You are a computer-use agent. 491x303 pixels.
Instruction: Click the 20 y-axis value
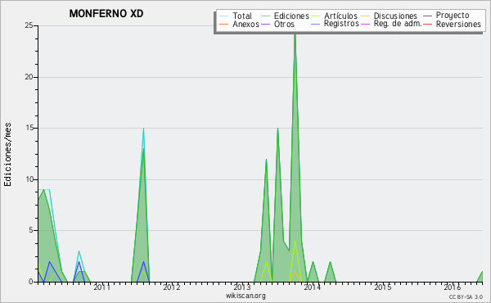[x=29, y=77]
